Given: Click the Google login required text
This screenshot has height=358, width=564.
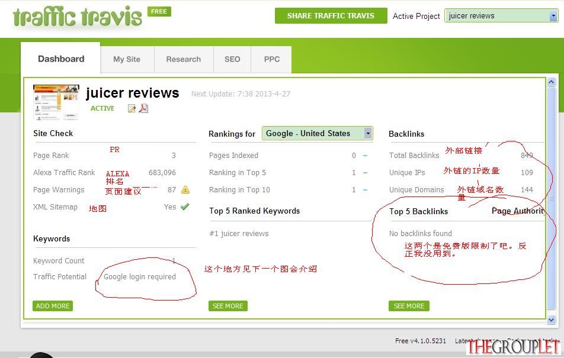Looking at the screenshot, I should tap(140, 277).
